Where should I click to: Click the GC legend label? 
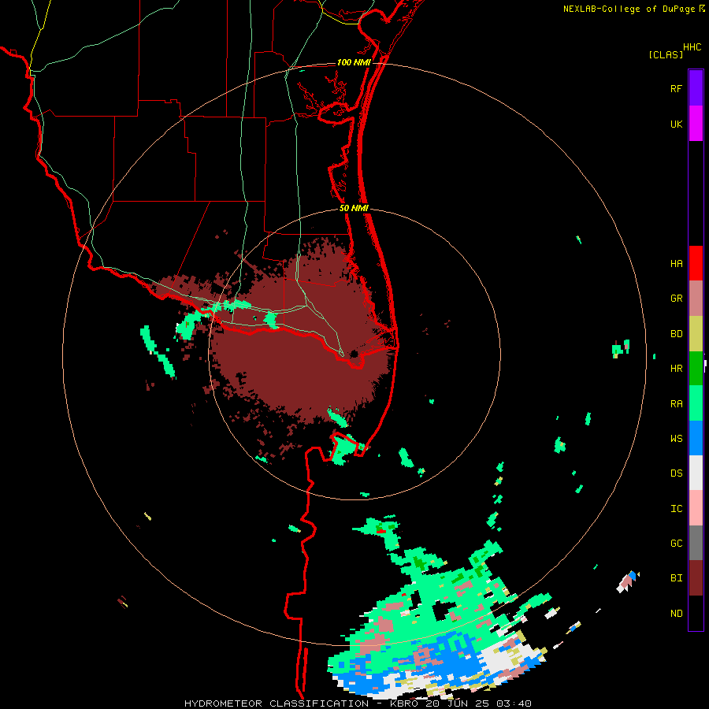676,544
